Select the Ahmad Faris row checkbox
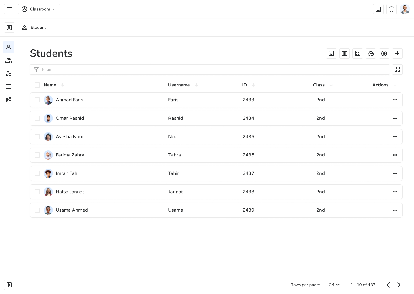The width and height of the screenshot is (414, 294). (x=37, y=100)
